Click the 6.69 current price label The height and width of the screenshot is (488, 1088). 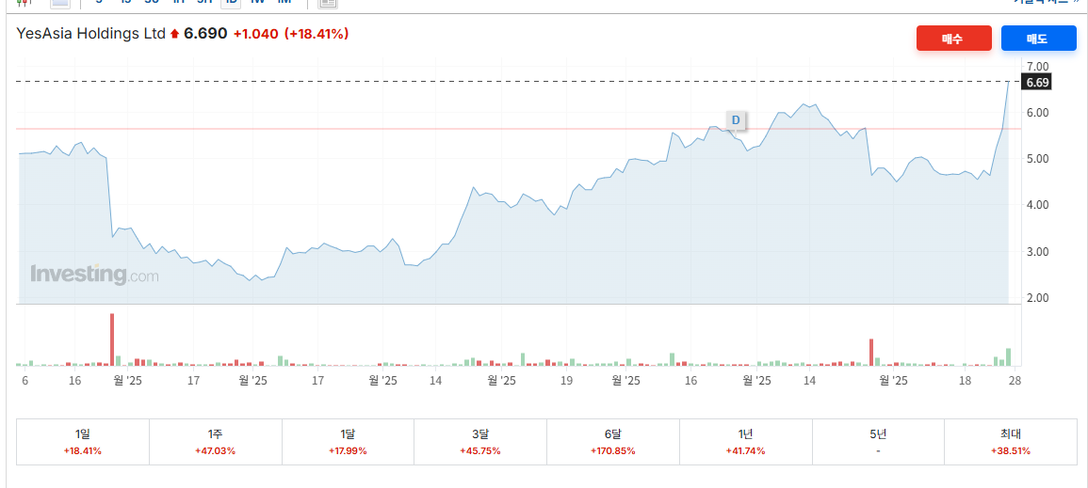click(x=1036, y=82)
